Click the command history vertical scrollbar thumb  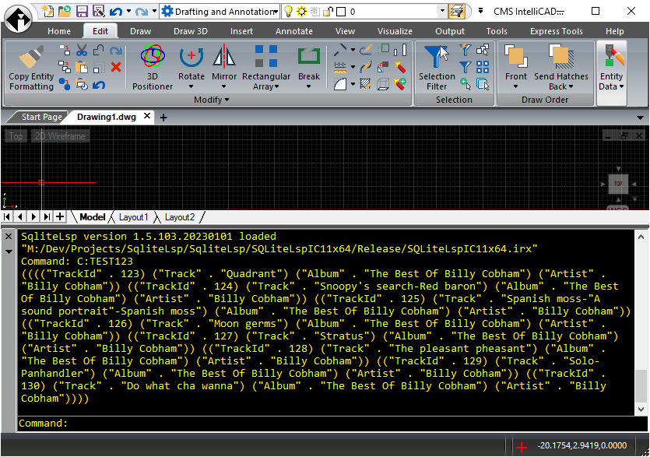pyautogui.click(x=641, y=385)
